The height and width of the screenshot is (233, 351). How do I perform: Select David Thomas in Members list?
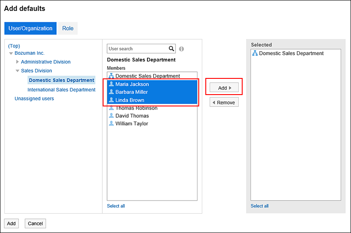coord(152,116)
